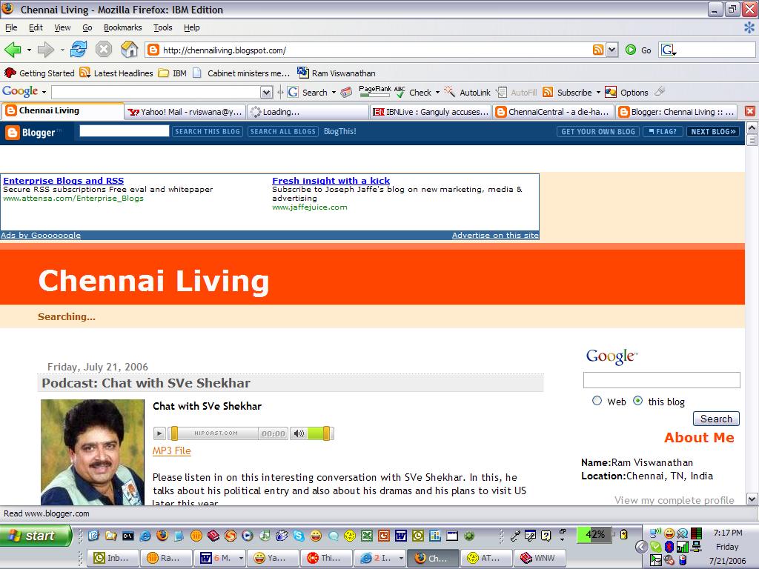The image size is (759, 569).
Task: Go back using the green Back arrow
Action: tap(13, 50)
